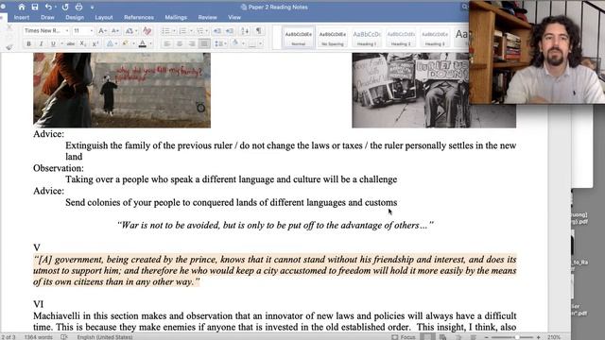The image size is (605, 340).
Task: Select the graffiti wall image in document
Action: [122, 91]
